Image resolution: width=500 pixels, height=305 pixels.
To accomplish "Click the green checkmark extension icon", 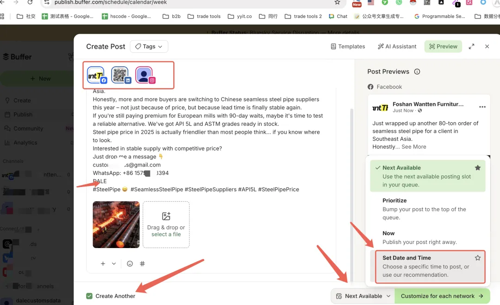I will click(385, 3).
